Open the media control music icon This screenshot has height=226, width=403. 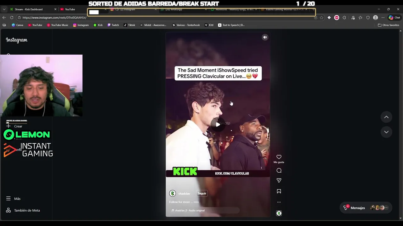[x=353, y=18]
